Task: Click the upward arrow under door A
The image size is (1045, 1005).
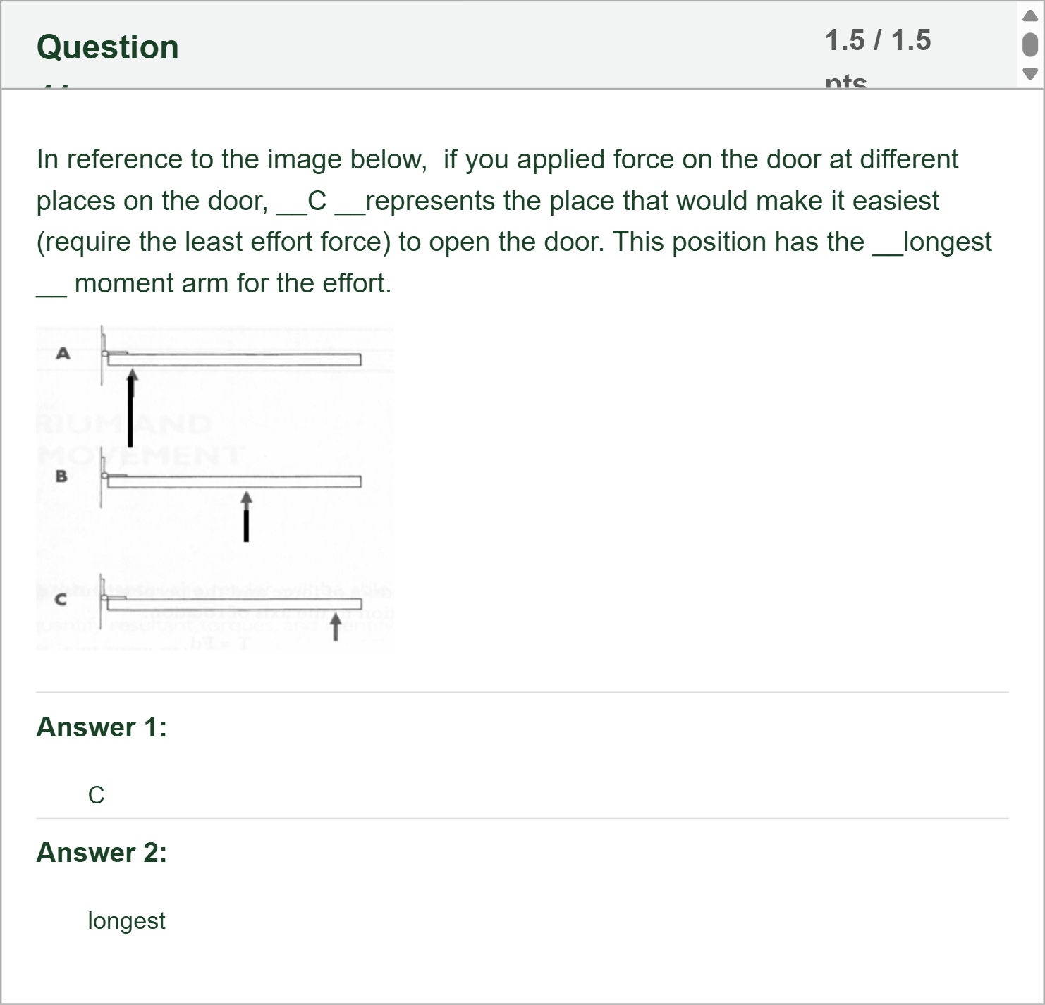Action: coord(131,409)
